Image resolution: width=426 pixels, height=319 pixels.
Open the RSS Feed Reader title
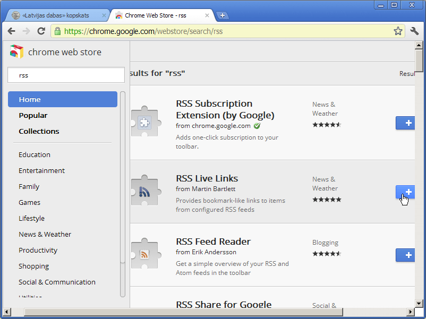214,242
